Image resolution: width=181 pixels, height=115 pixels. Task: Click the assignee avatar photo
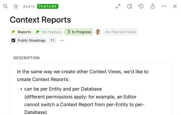tap(98, 32)
